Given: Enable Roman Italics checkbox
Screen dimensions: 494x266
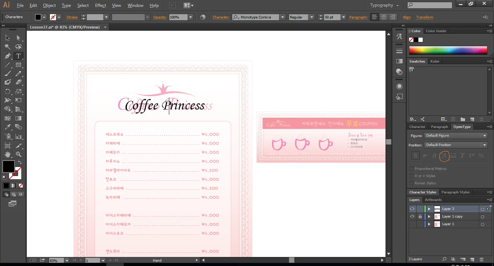Looking at the screenshot, I should [x=411, y=183].
